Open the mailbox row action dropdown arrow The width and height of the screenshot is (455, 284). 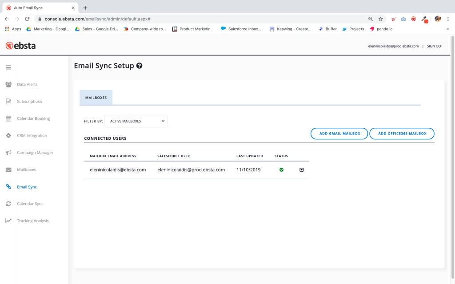[x=302, y=170]
